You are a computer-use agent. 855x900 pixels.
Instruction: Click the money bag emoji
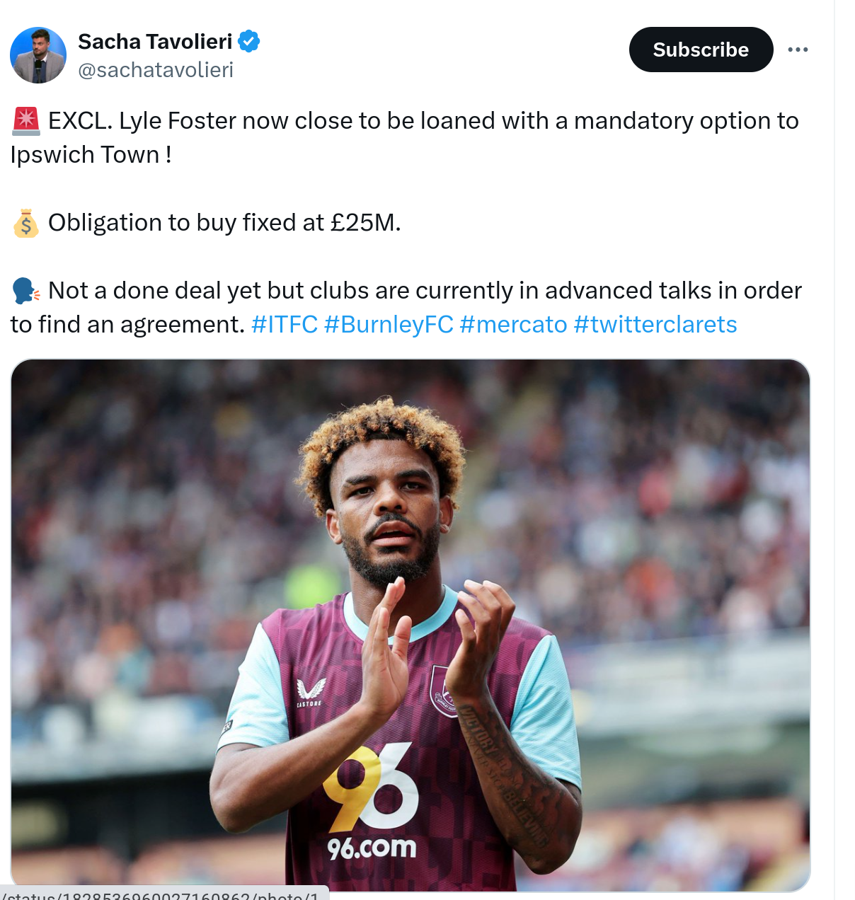pyautogui.click(x=26, y=224)
